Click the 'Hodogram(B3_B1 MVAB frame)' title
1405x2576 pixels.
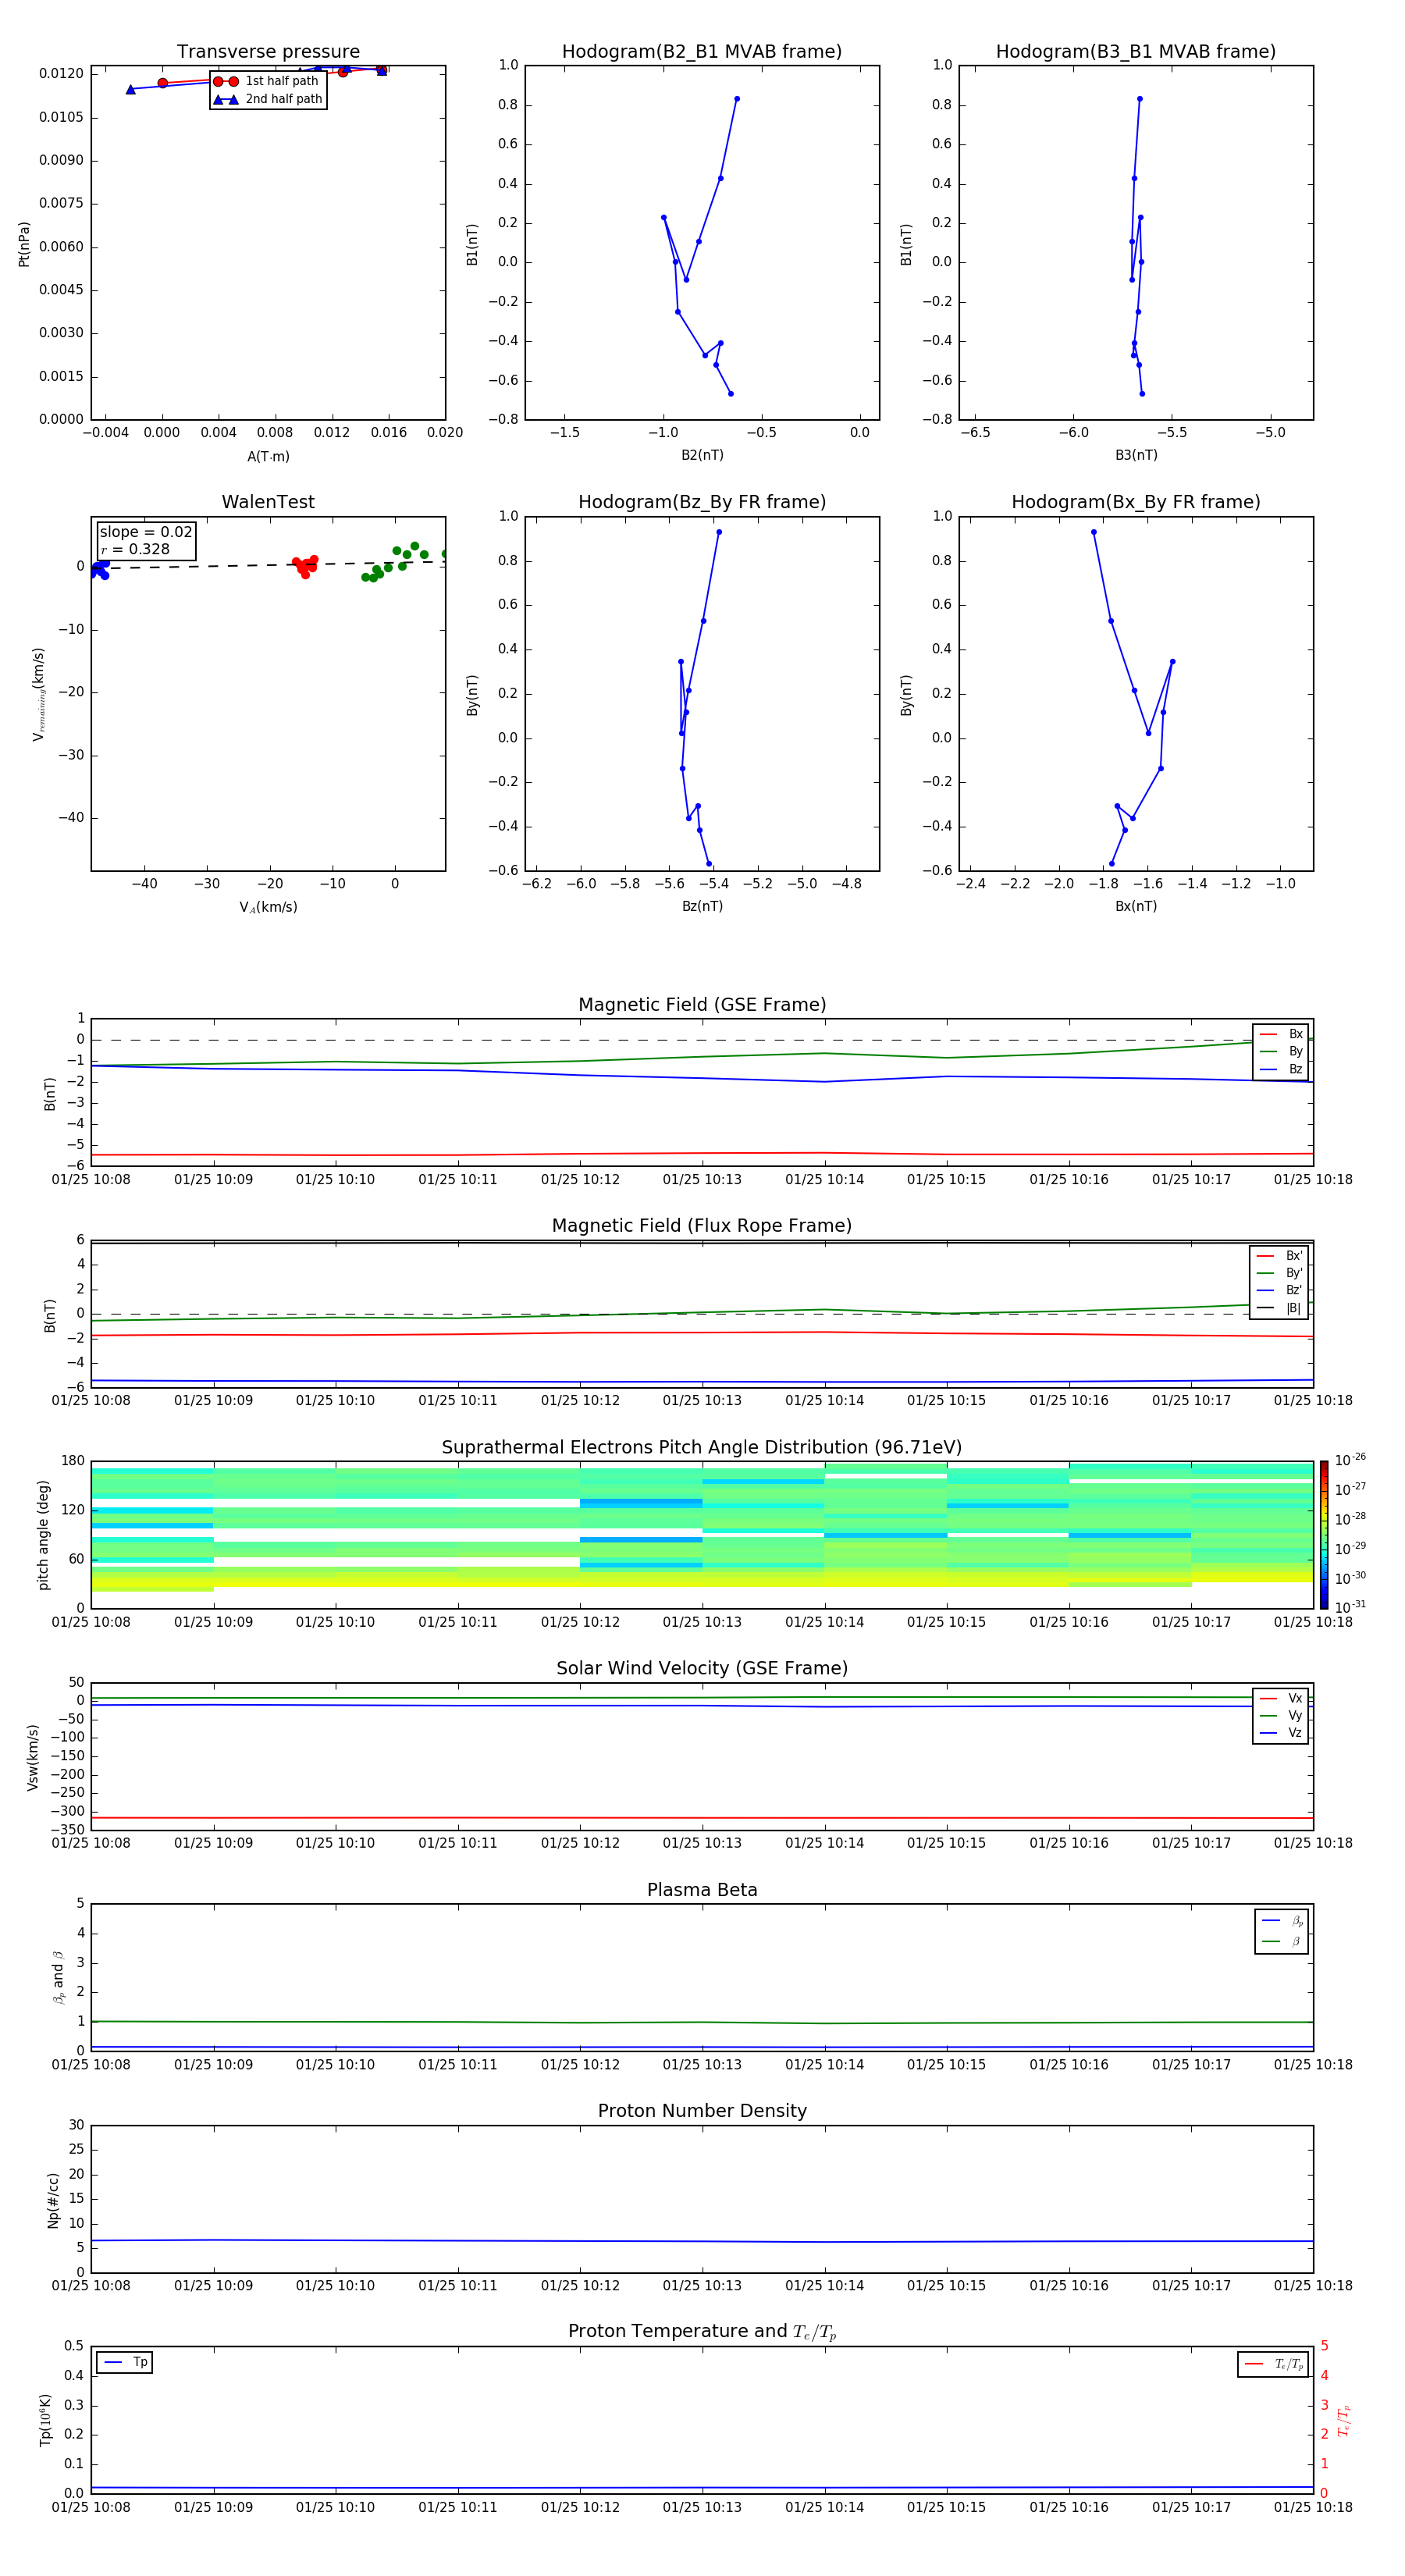tap(1136, 52)
